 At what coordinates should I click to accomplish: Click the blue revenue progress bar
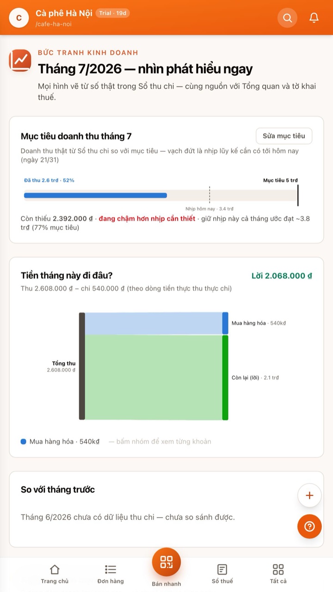pos(95,195)
